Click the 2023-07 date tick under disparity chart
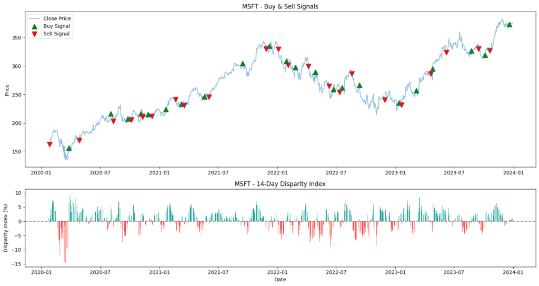This screenshot has height=286, width=539. pyautogui.click(x=454, y=272)
